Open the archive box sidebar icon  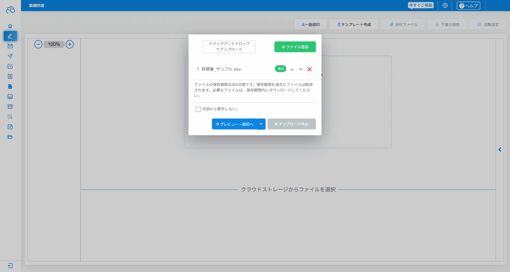[x=10, y=106]
